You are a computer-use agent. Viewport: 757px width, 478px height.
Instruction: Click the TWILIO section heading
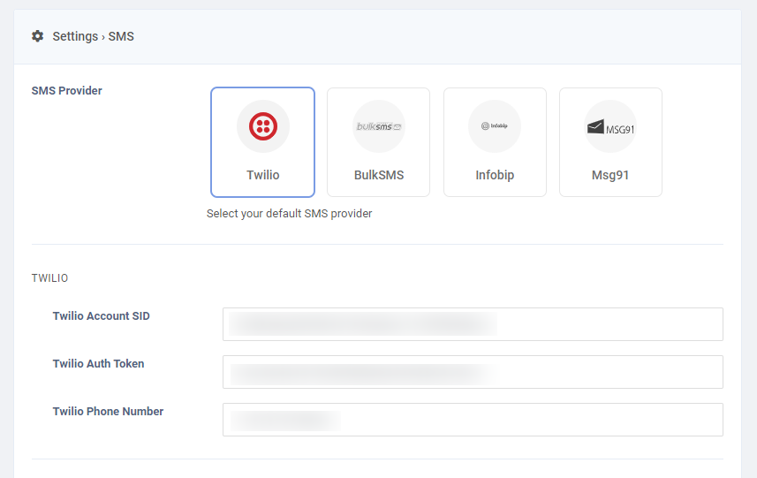tap(49, 278)
